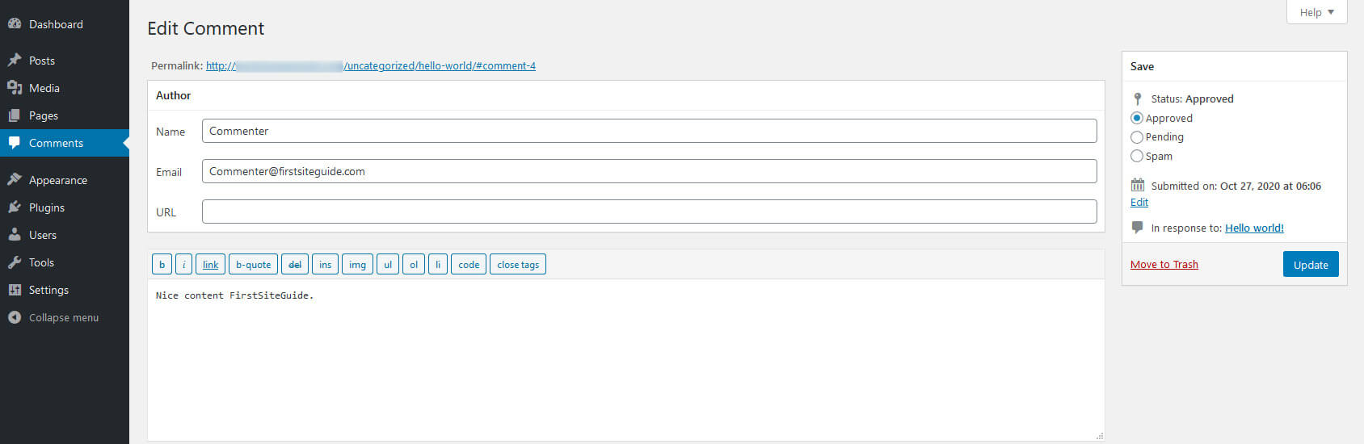Open the Pages menu

65,115
